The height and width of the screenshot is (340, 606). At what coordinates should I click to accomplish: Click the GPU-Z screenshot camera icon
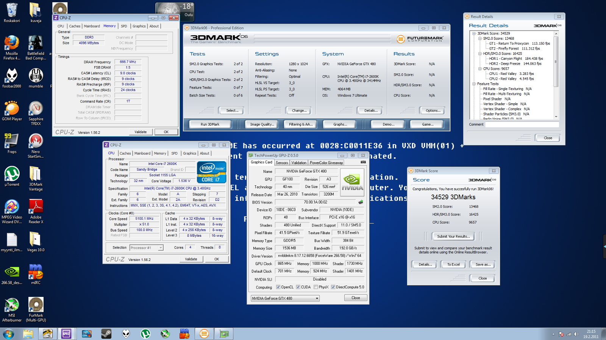coord(363,162)
